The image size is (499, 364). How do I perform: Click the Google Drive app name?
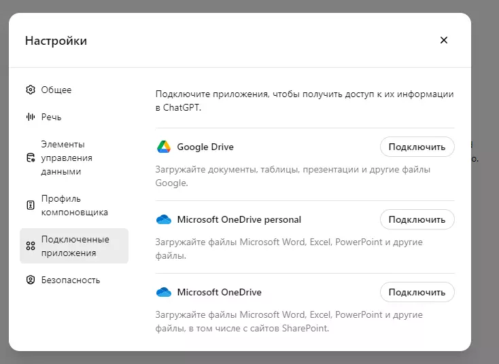[x=205, y=147]
